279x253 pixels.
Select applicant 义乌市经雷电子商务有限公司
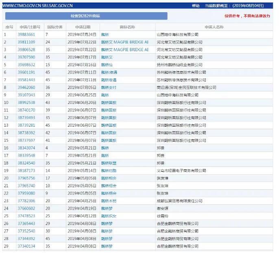point(181,171)
